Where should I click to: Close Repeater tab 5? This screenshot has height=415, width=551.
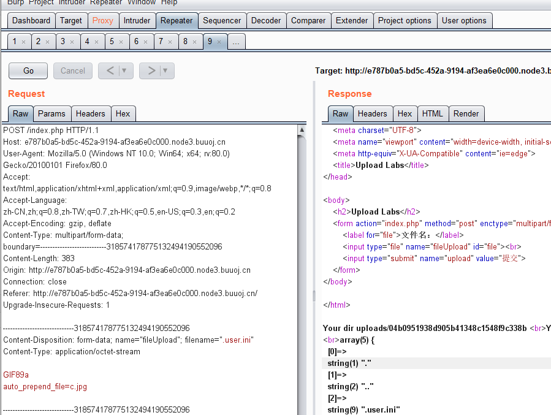(121, 42)
